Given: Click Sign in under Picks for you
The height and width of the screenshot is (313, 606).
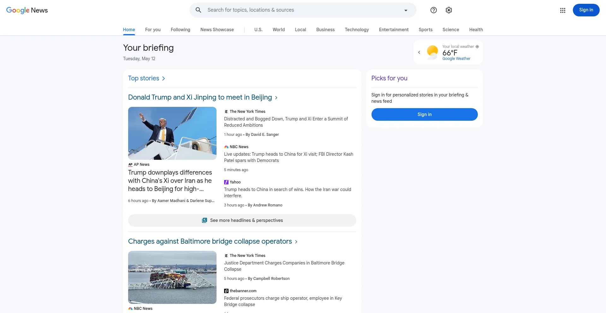Looking at the screenshot, I should 425,114.
